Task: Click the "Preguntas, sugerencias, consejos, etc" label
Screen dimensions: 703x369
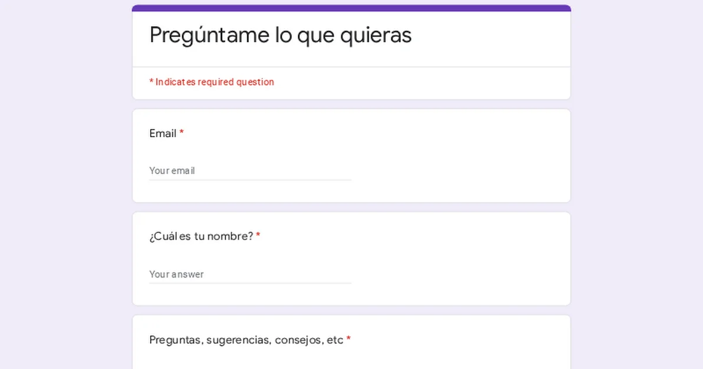Action: (246, 340)
